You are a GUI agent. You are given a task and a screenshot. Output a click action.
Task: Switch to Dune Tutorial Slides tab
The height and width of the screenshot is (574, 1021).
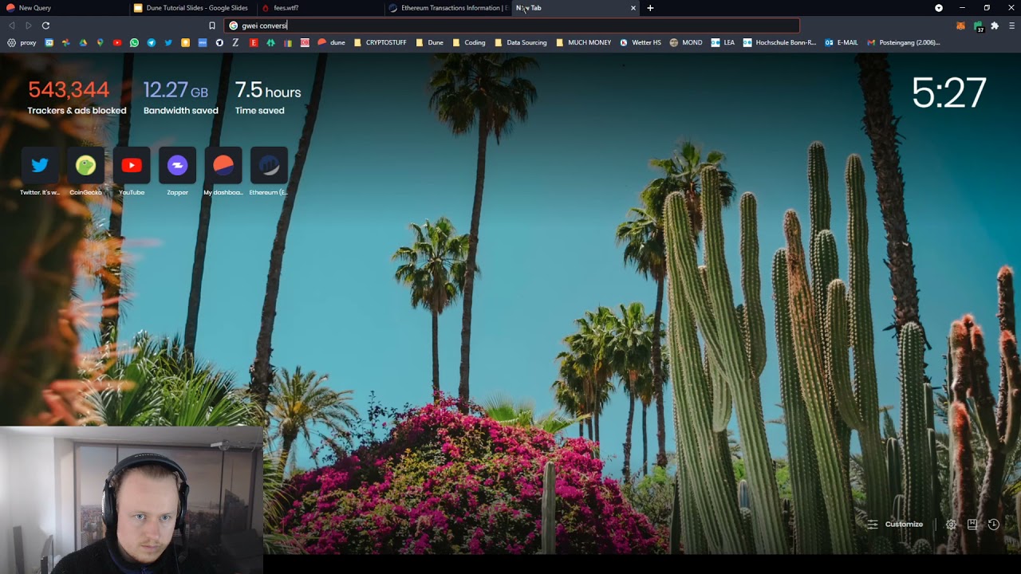[x=191, y=8]
